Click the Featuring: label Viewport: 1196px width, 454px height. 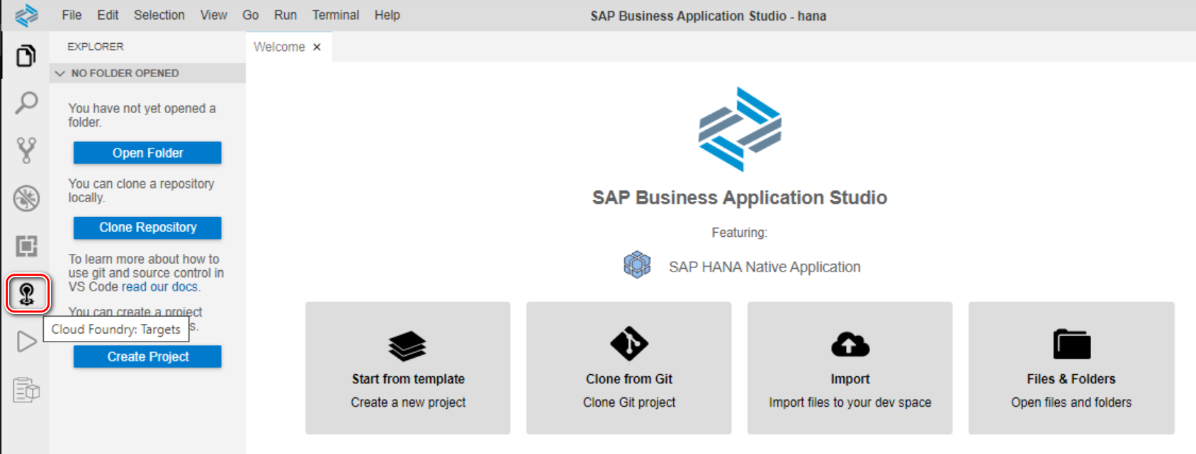[x=739, y=233]
